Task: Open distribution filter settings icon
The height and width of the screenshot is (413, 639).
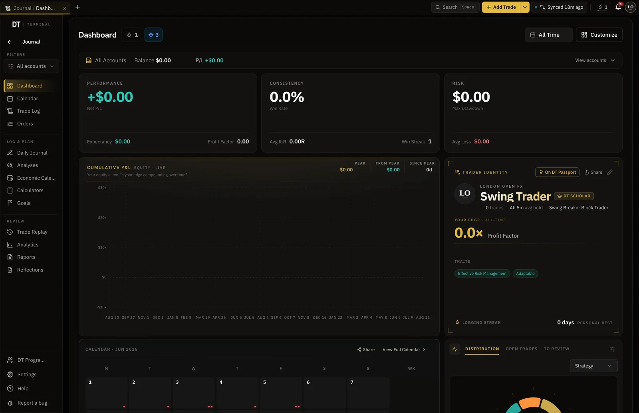Action: pyautogui.click(x=612, y=349)
